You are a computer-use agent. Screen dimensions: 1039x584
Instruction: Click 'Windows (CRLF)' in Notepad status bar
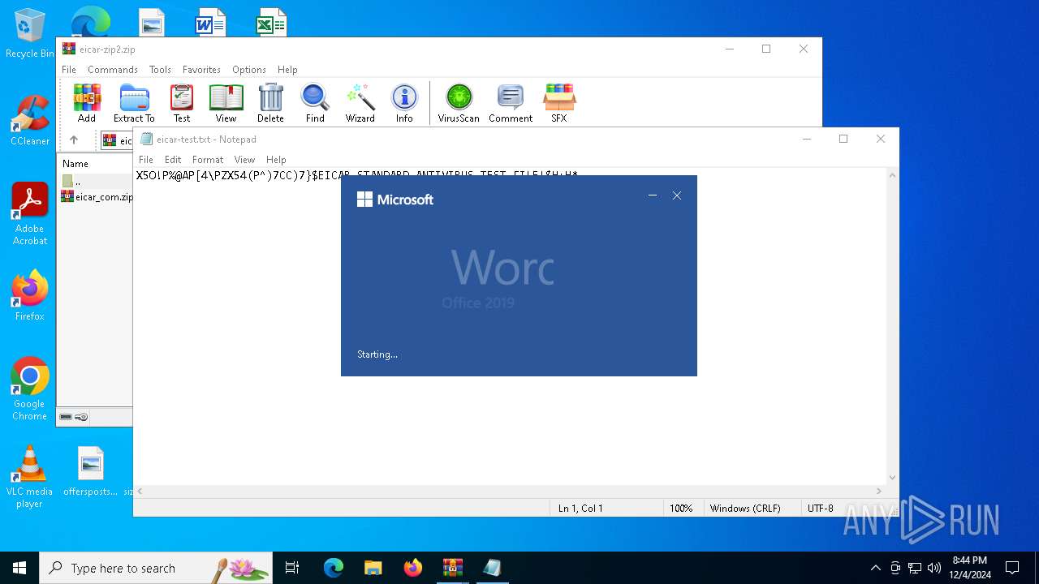[x=745, y=509]
